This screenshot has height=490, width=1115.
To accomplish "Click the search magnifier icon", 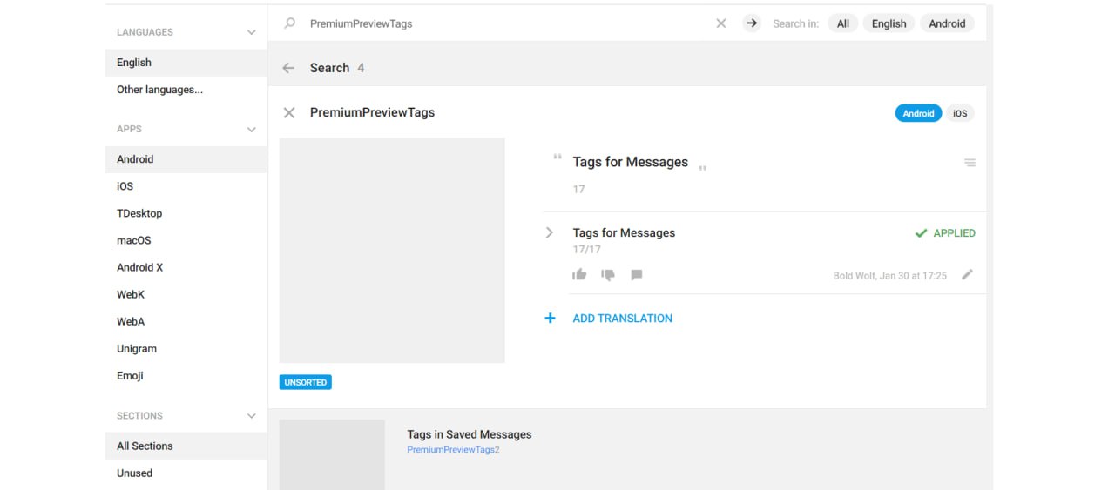I will coord(290,23).
